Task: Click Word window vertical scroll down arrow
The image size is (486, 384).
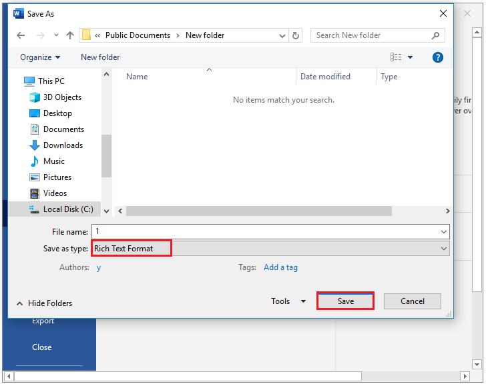Action: (477, 365)
